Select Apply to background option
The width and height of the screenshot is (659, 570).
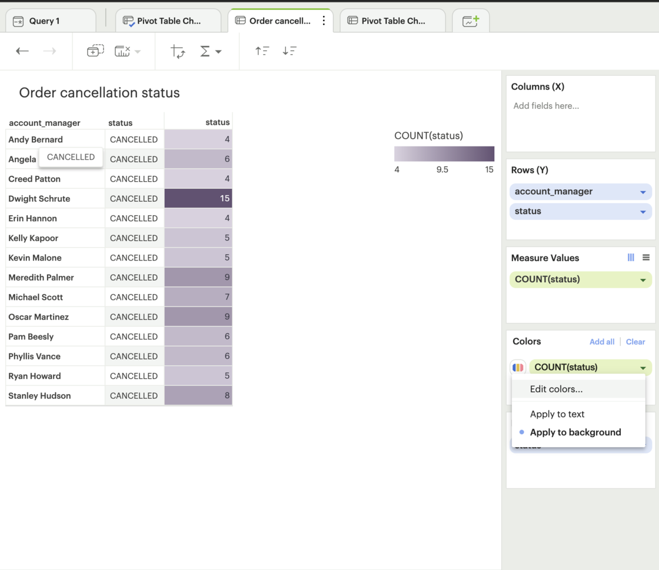575,432
